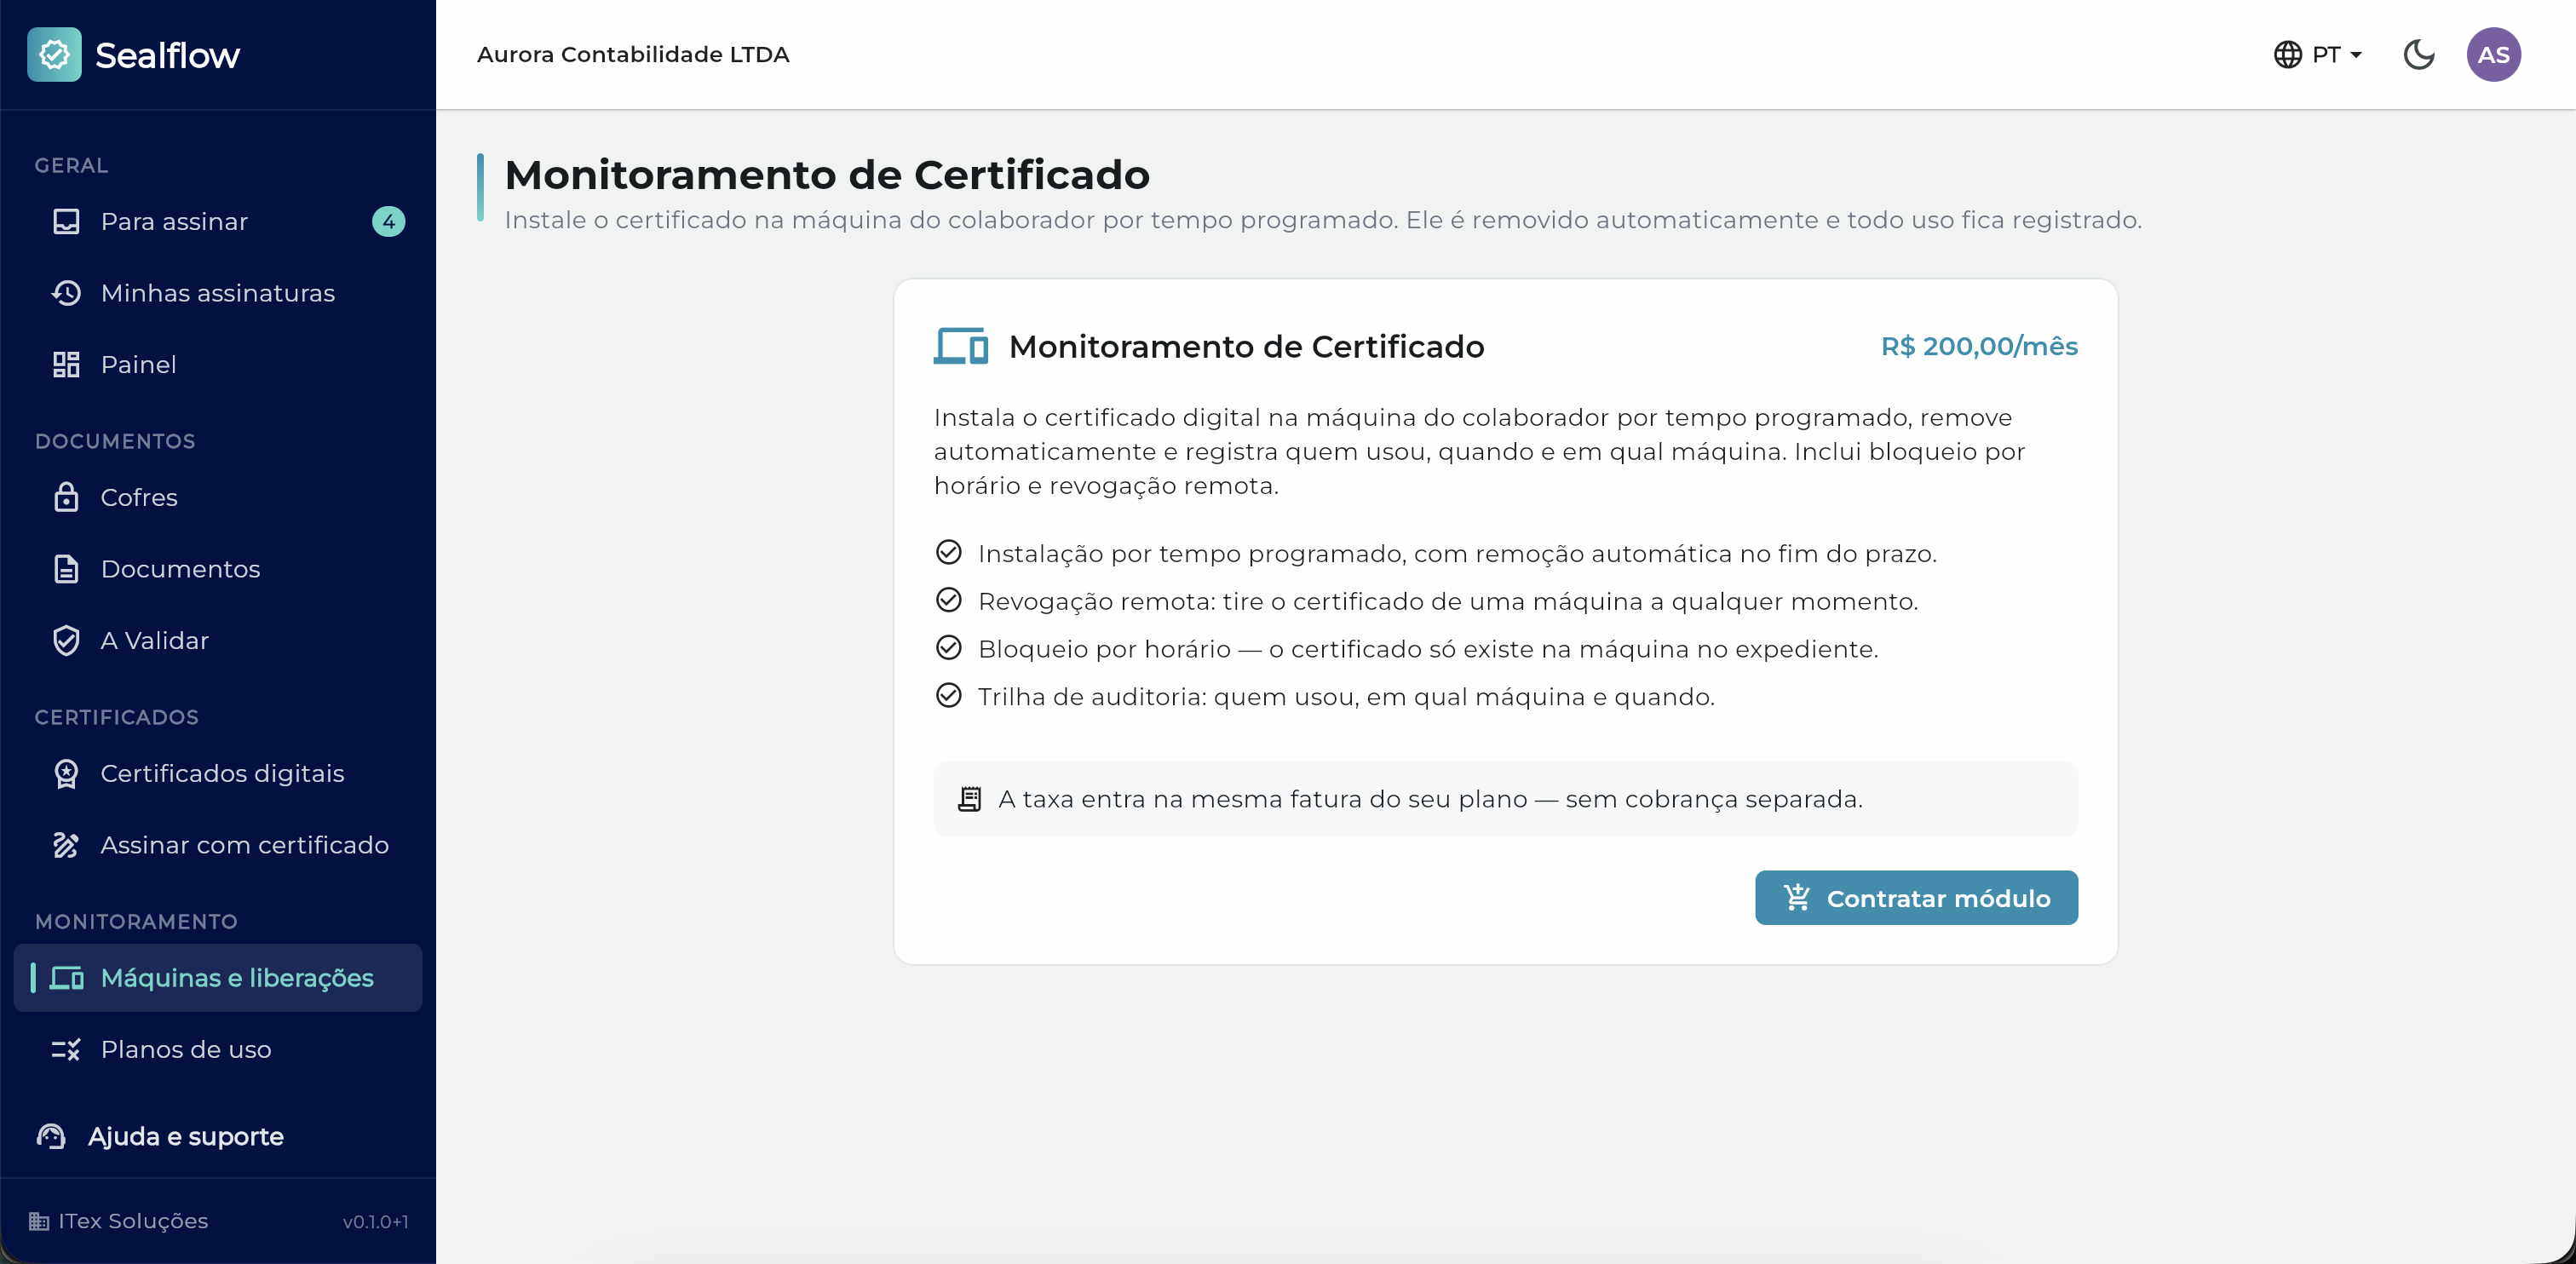Click the ITex Soluções footer label

(133, 1221)
